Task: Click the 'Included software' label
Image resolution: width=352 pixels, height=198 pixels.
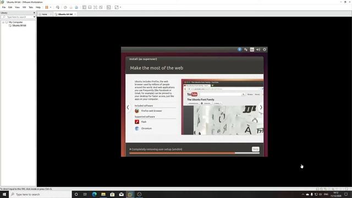Action: point(144,106)
